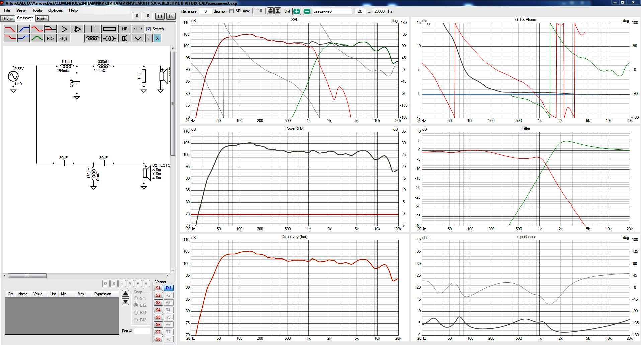
Task: Insert a transformer component
Action: tap(109, 38)
